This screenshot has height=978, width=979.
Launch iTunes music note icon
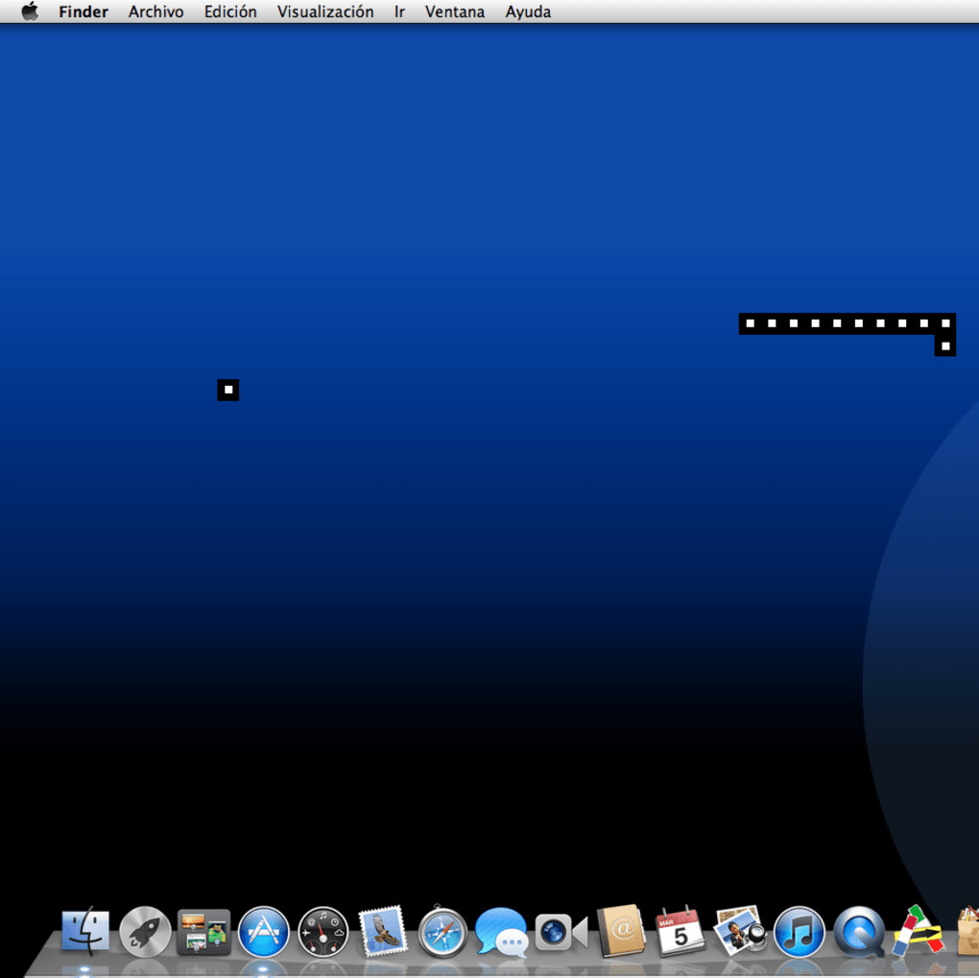pos(800,932)
